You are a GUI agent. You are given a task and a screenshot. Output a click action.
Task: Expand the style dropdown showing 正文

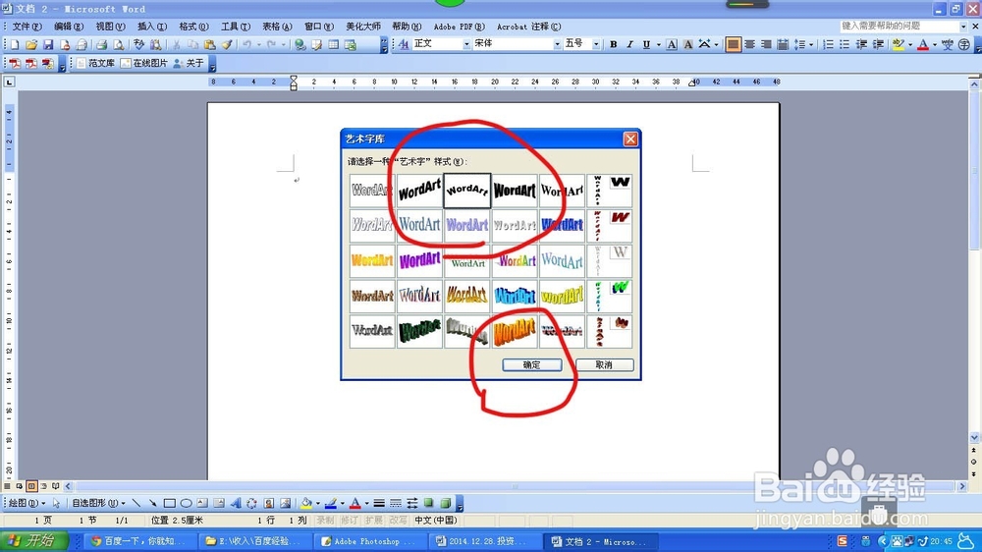[466, 44]
